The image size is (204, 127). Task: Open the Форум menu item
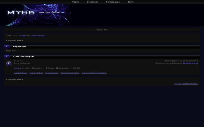pos(75,2)
